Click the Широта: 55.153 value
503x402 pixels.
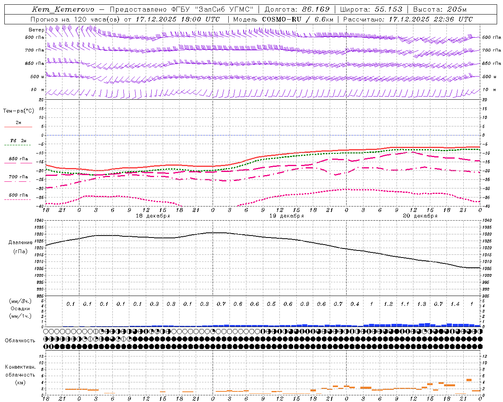(x=371, y=9)
